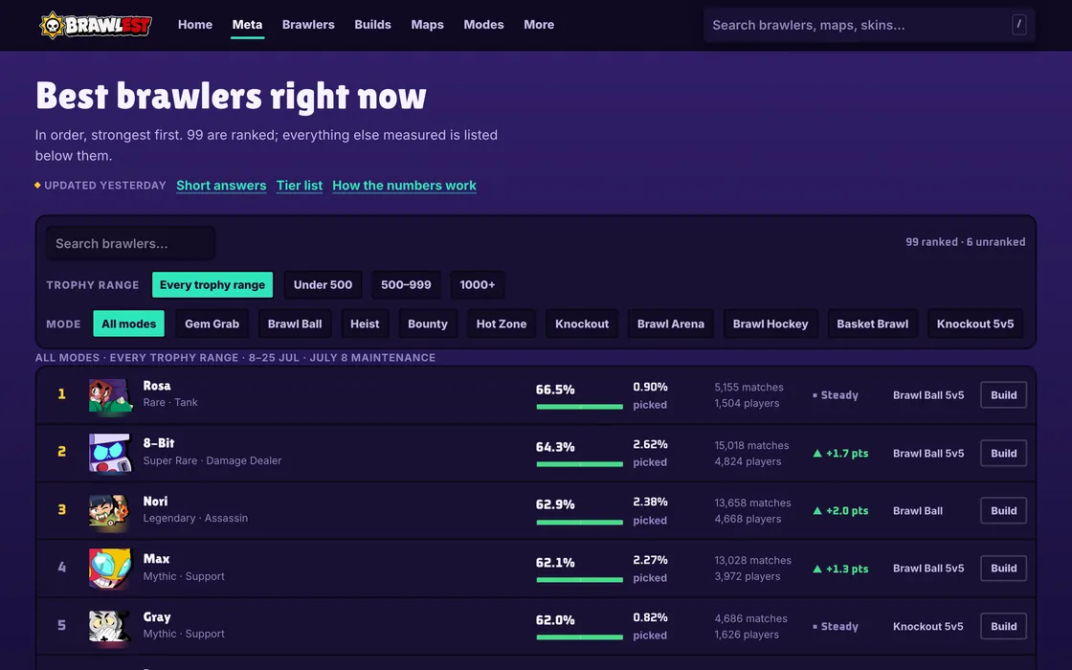This screenshot has height=670, width=1072.
Task: Filter by Bounty mode
Action: pos(427,324)
